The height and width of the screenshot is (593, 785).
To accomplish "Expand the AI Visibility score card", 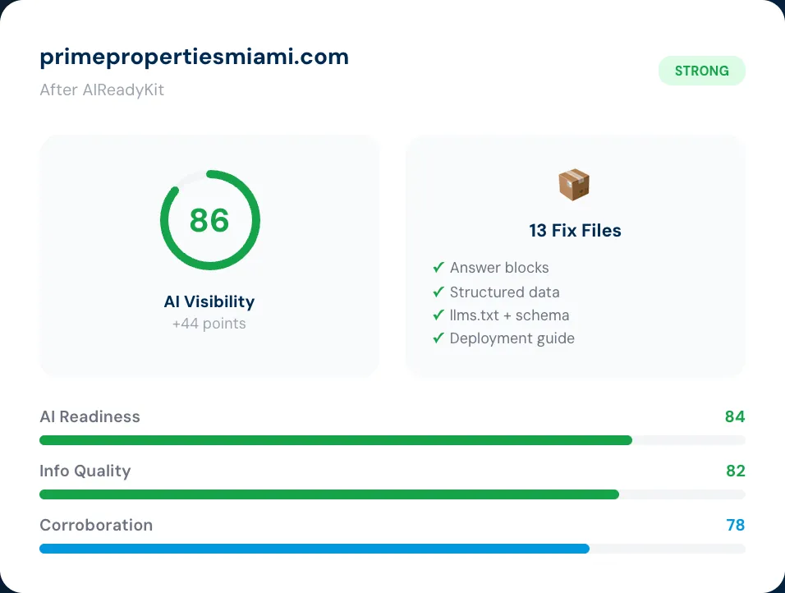I will pyautogui.click(x=209, y=255).
